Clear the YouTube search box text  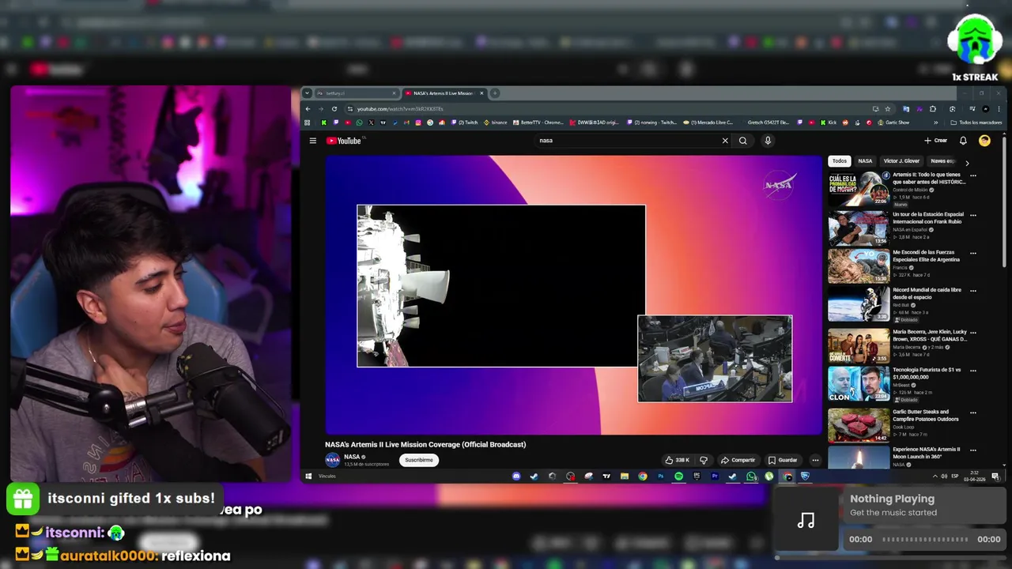pos(725,141)
